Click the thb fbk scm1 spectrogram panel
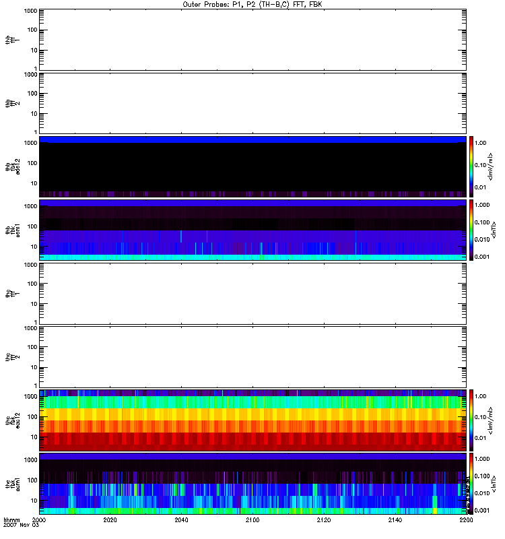This screenshot has width=505, height=539. pyautogui.click(x=252, y=230)
